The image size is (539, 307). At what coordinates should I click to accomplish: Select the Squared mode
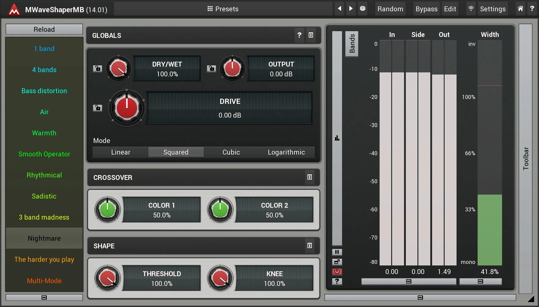(x=176, y=152)
